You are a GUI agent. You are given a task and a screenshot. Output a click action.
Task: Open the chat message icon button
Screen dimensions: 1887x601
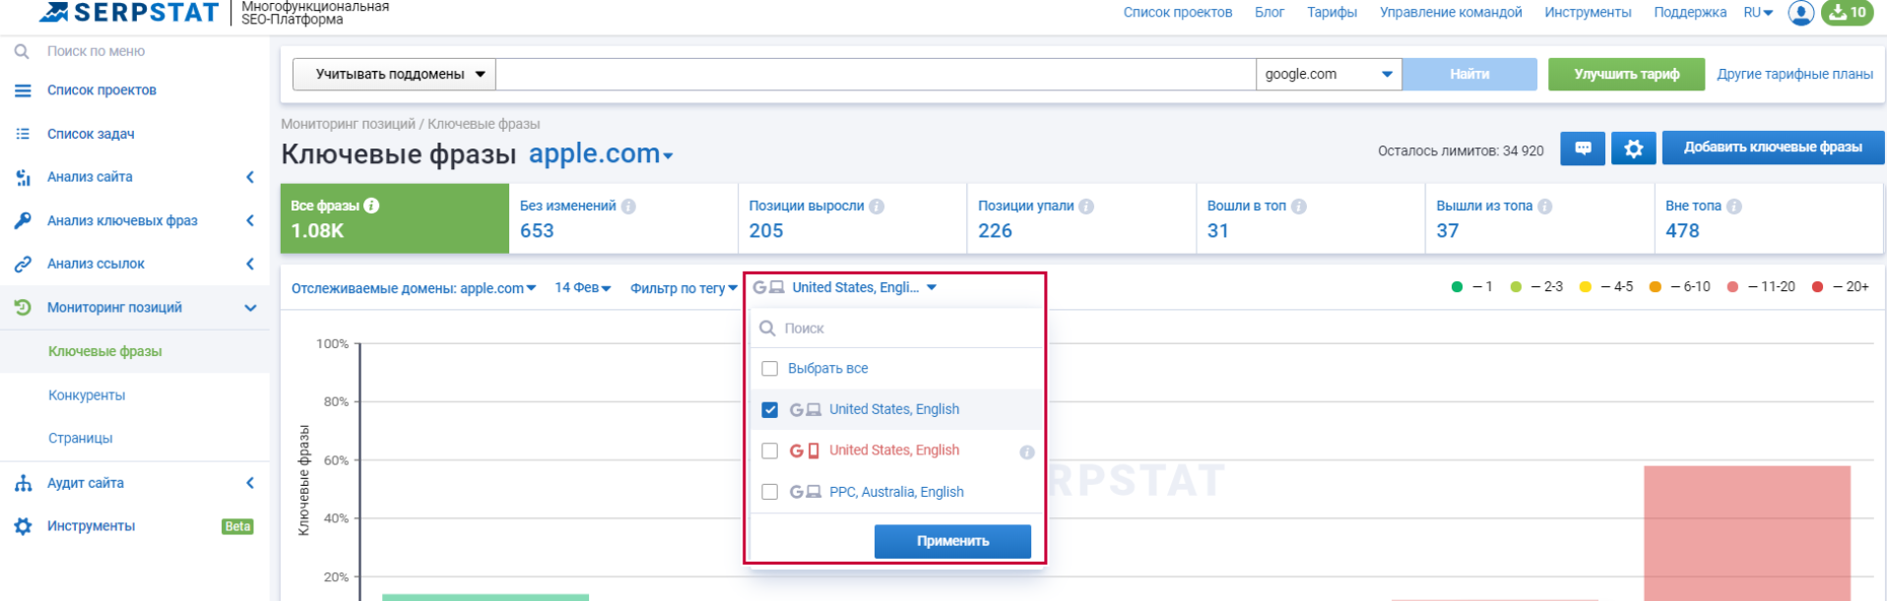(1583, 149)
